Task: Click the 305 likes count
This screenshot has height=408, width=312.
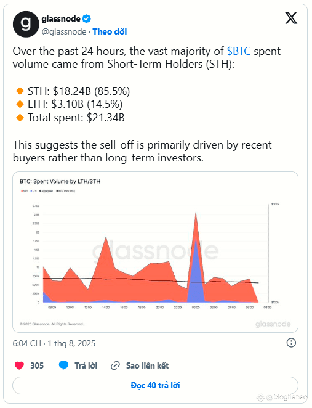Action: 37,365
